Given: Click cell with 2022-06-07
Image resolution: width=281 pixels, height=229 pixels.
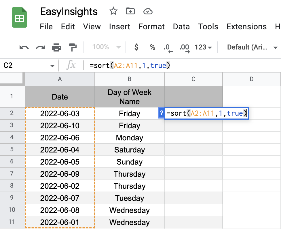Looking at the screenshot, I should click(60, 198).
